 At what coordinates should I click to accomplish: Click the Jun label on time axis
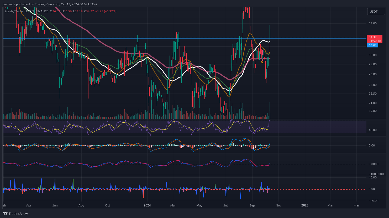click(x=55, y=205)
